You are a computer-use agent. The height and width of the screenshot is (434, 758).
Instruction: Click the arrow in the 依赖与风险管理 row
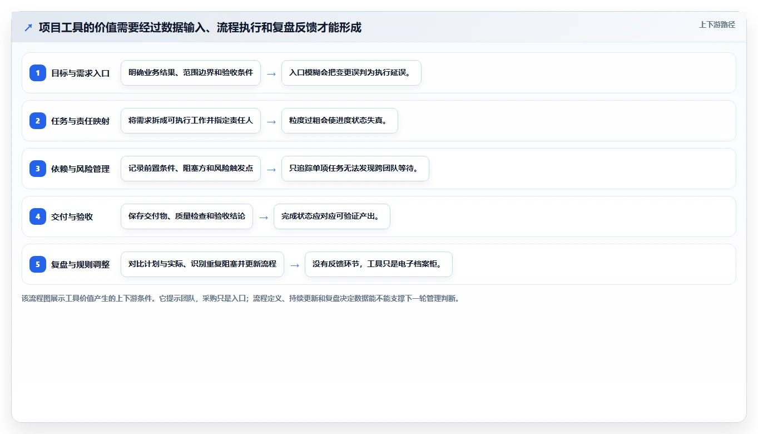tap(271, 170)
